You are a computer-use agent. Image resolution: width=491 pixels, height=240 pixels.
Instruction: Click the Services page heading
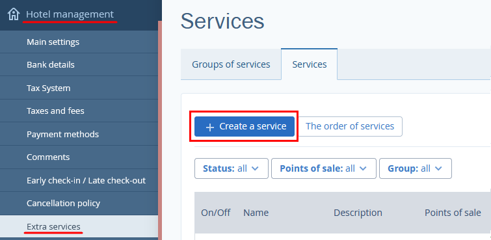pos(222,21)
